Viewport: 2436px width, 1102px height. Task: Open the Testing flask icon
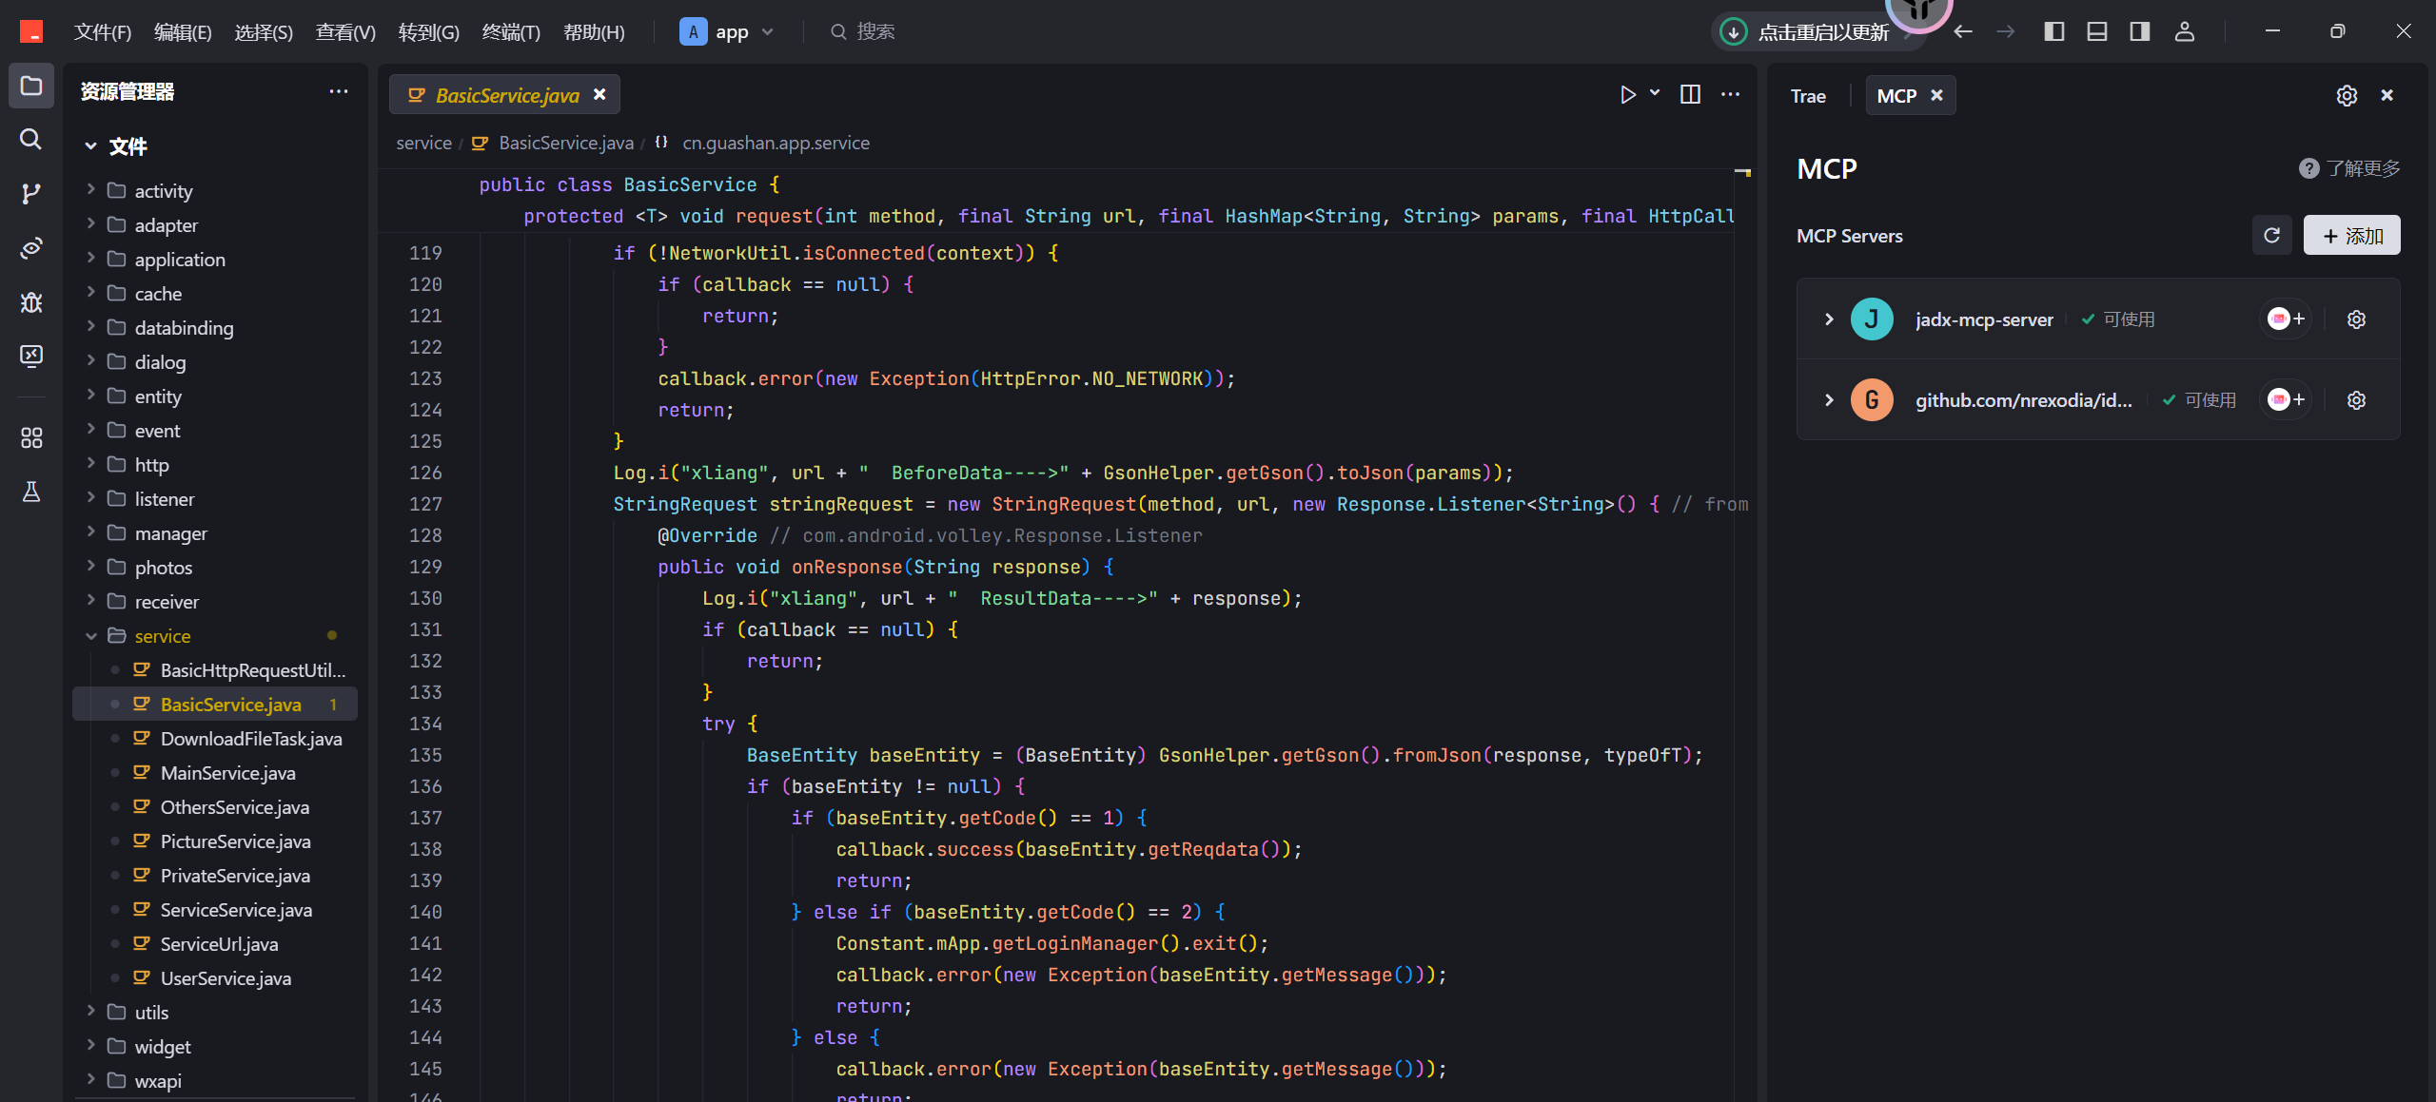click(30, 492)
